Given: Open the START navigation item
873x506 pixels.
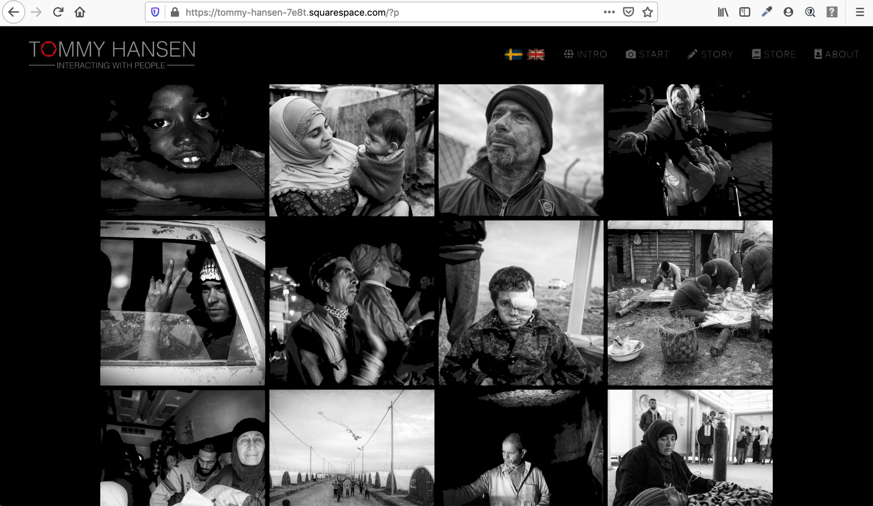Looking at the screenshot, I should [647, 54].
